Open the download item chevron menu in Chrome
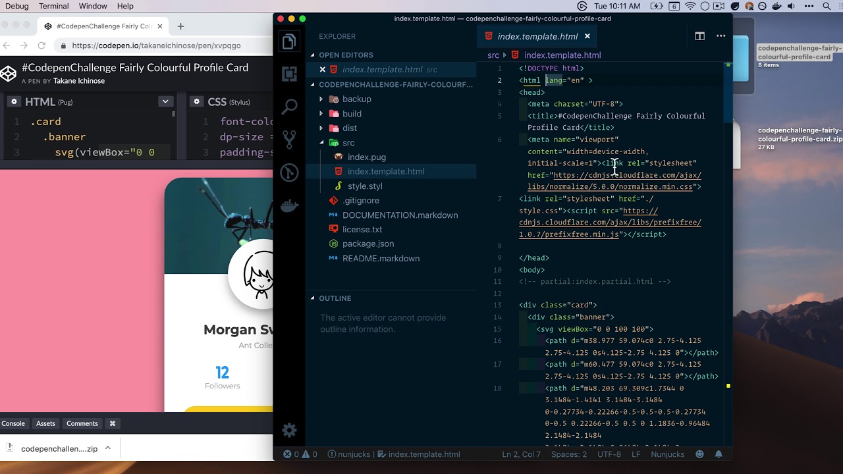 coord(107,448)
